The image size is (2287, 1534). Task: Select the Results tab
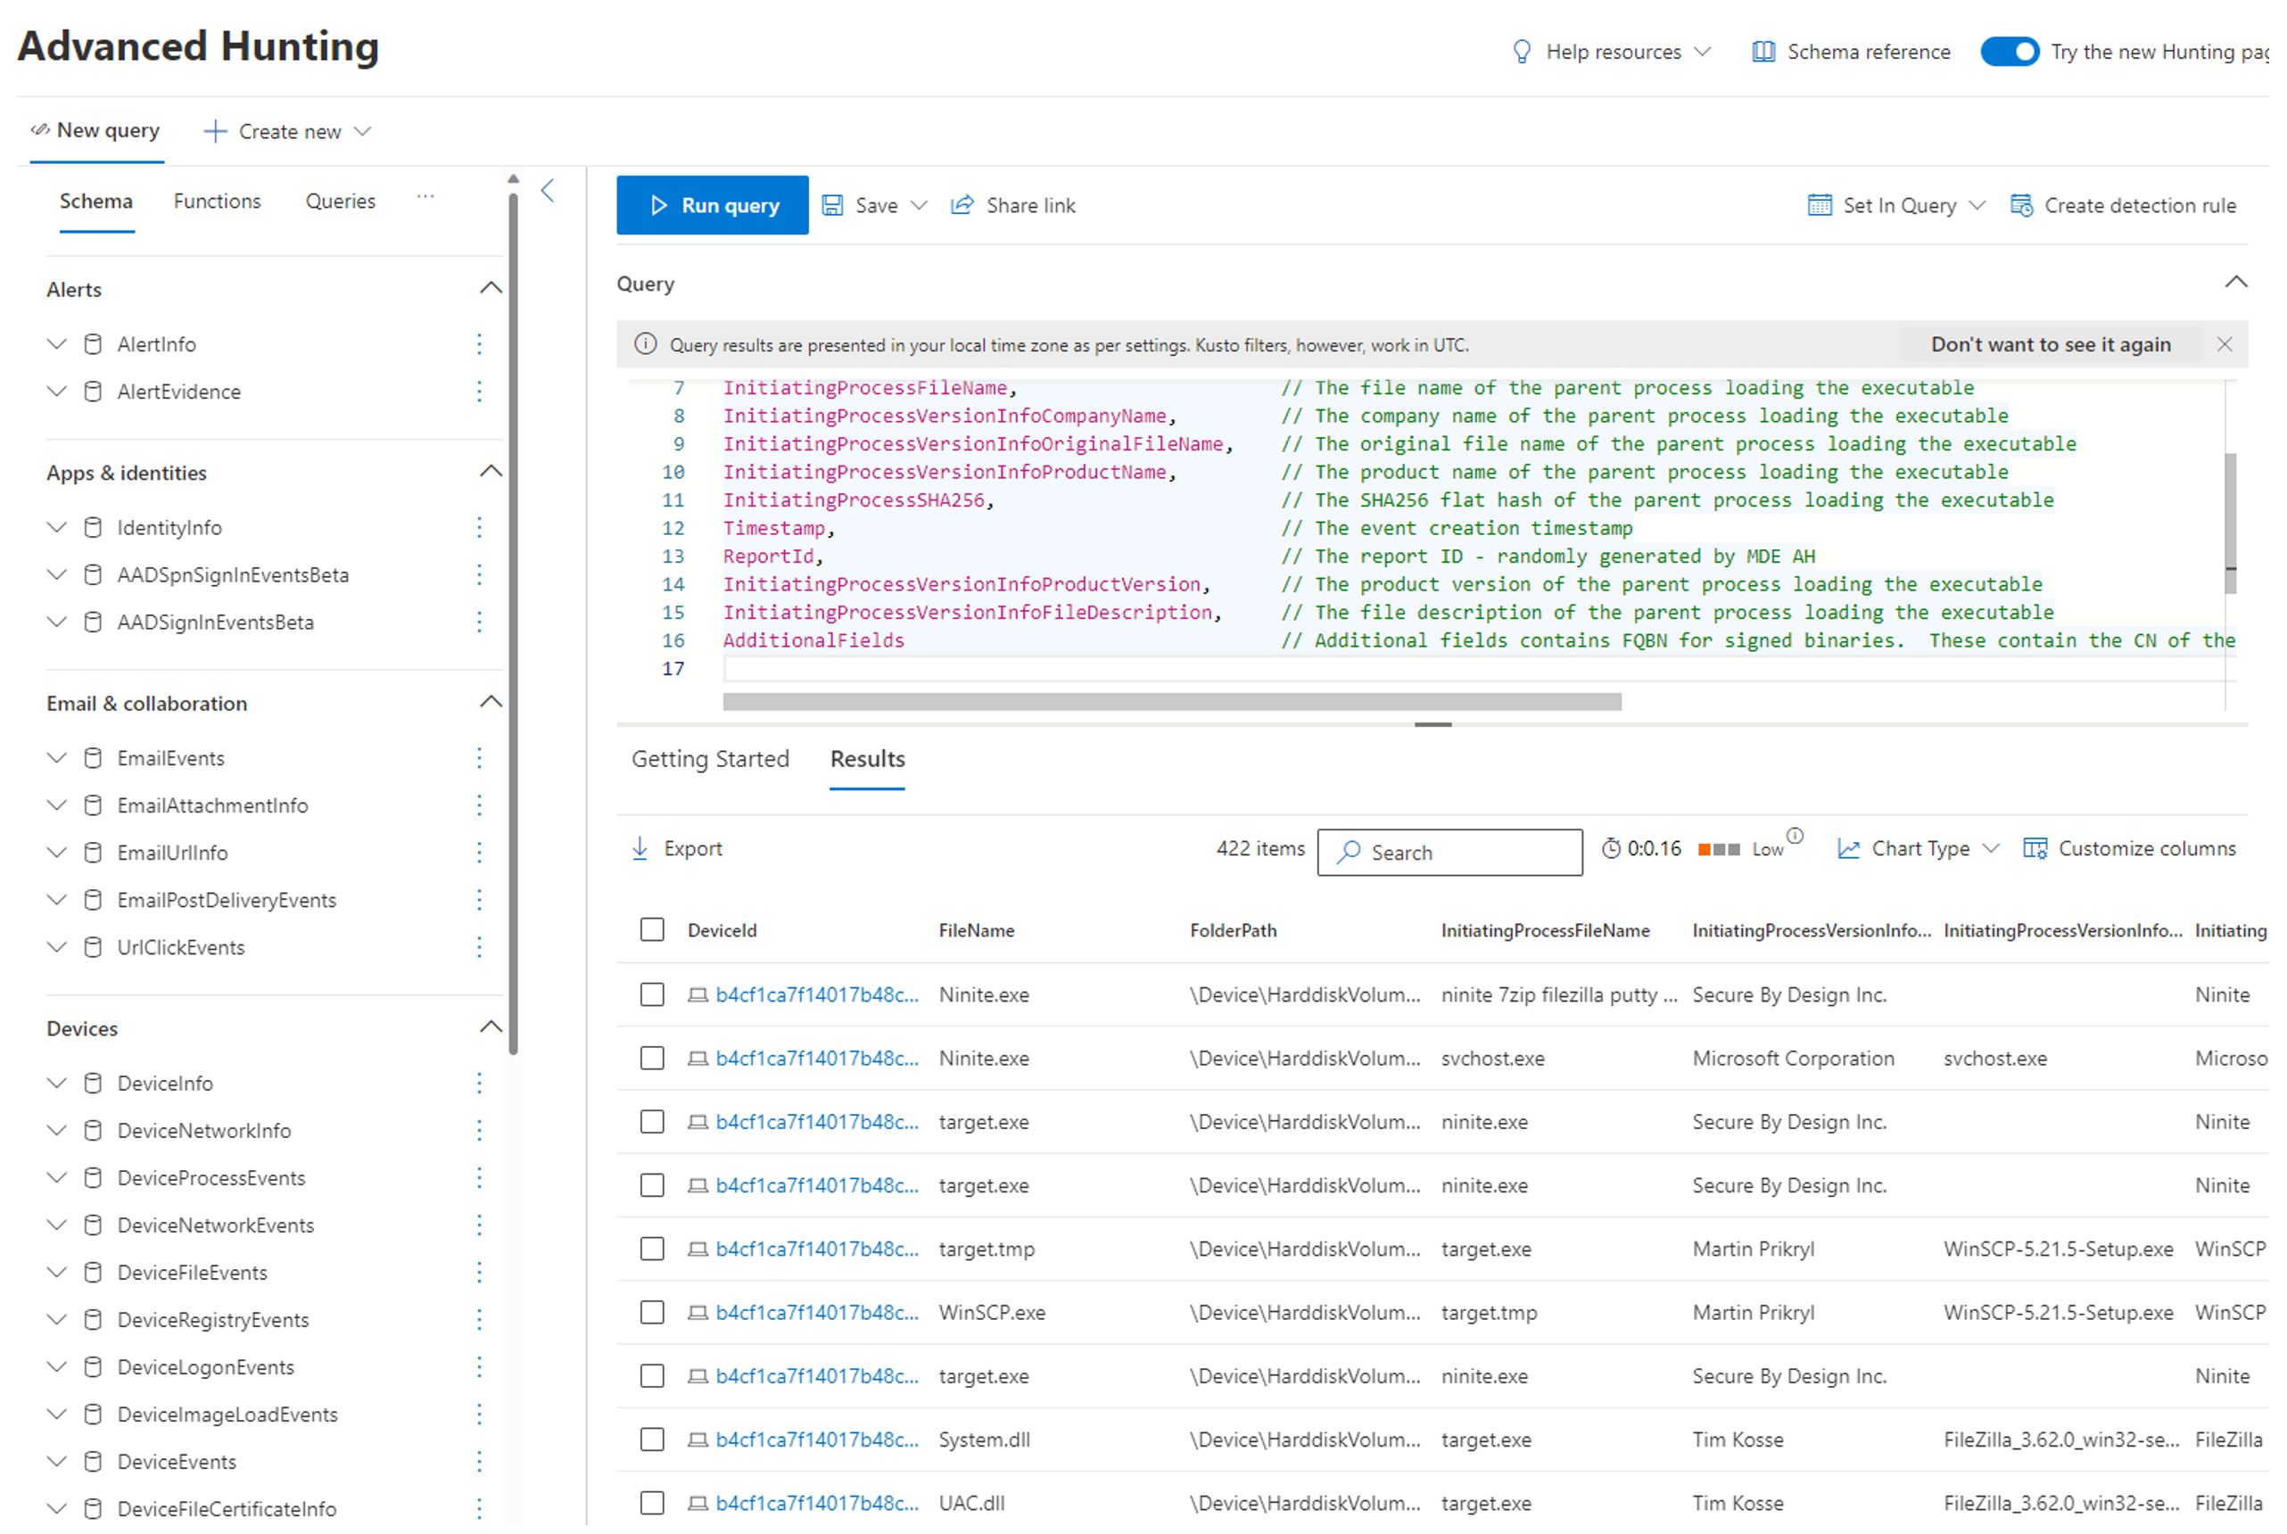click(x=868, y=758)
